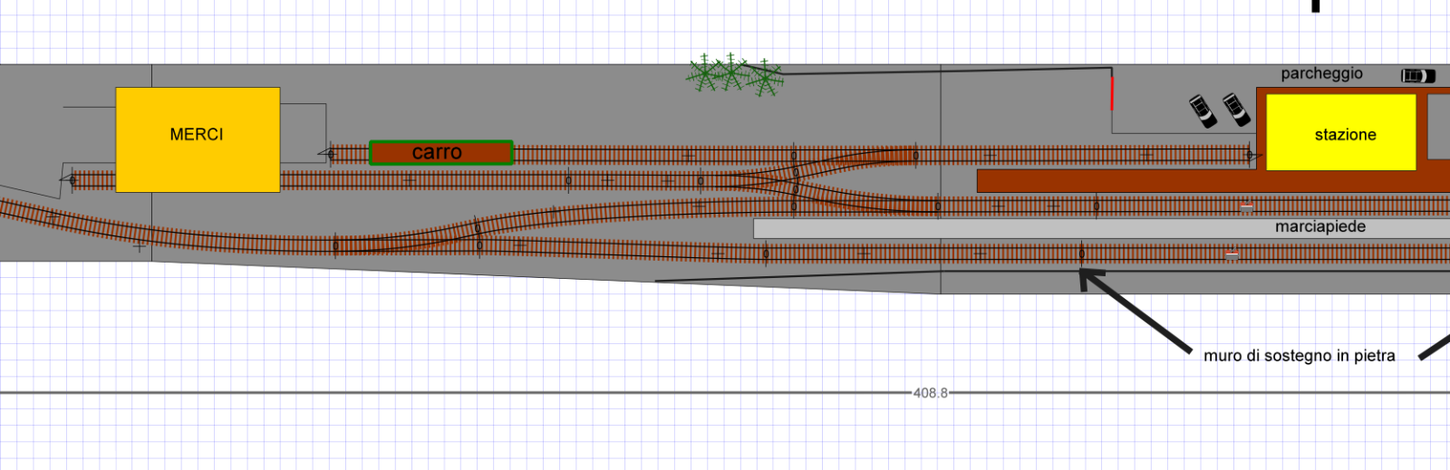Select the white marker above marciapiede label
This screenshot has width=1450, height=470.
[x=1247, y=207]
